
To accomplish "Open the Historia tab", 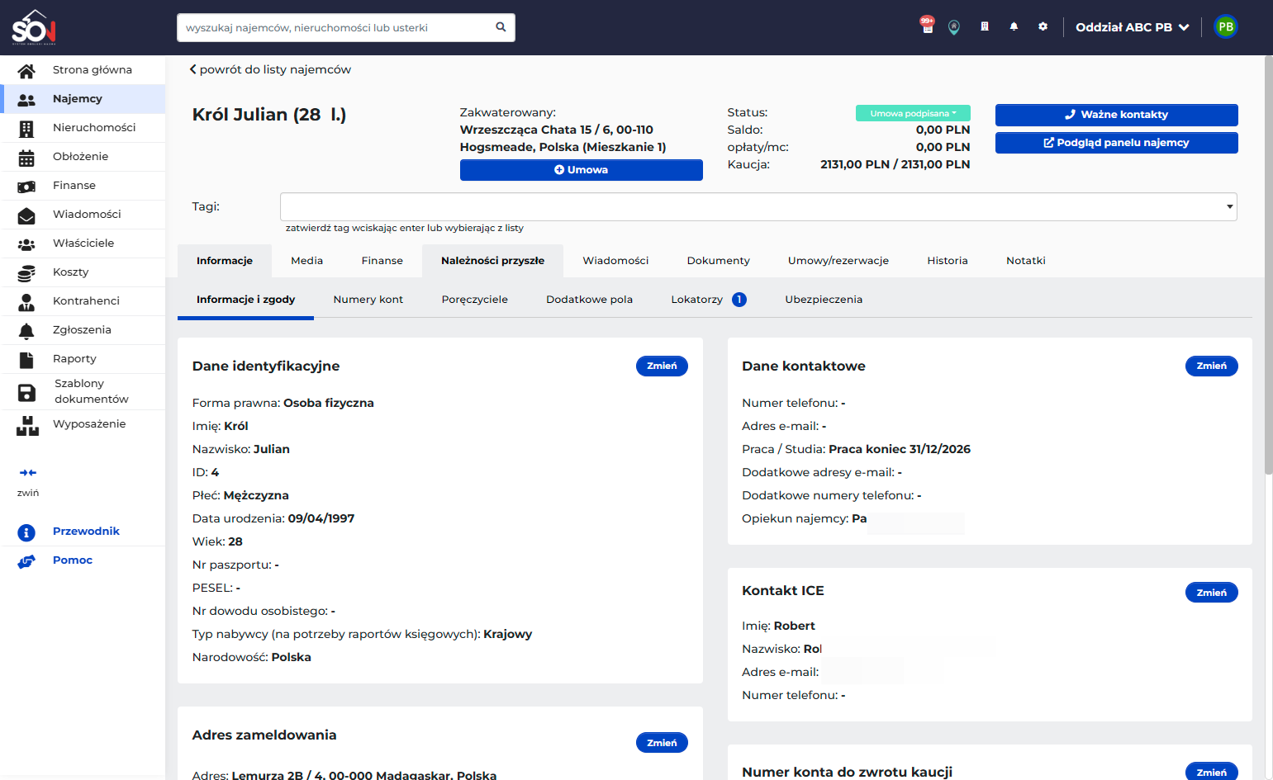I will (x=948, y=261).
